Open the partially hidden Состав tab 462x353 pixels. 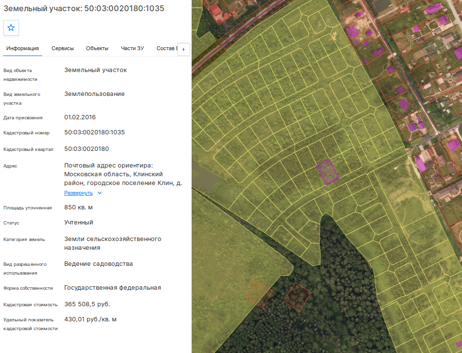[167, 48]
